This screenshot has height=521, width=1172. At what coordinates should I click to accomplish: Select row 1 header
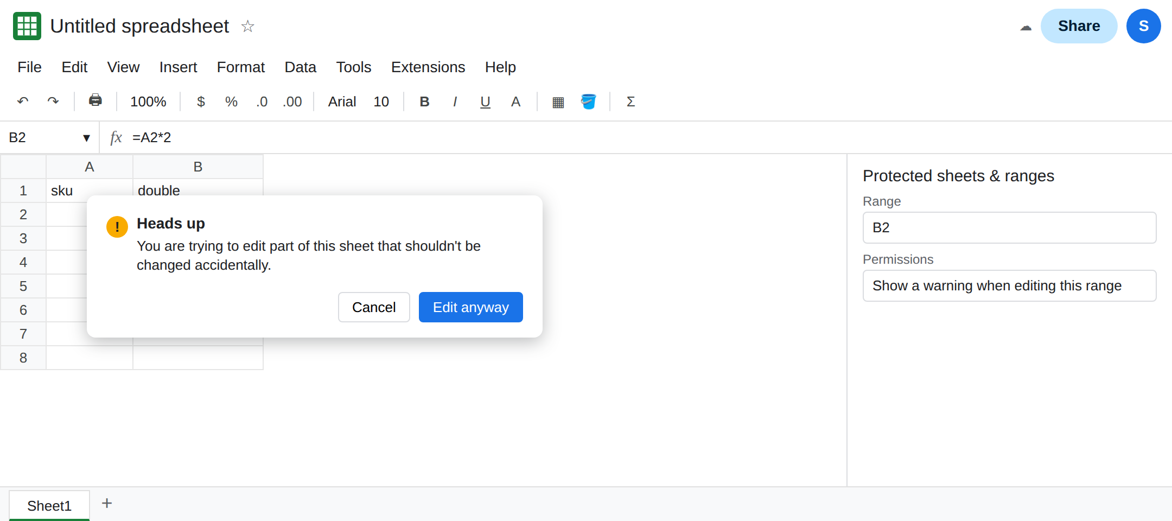(x=23, y=190)
